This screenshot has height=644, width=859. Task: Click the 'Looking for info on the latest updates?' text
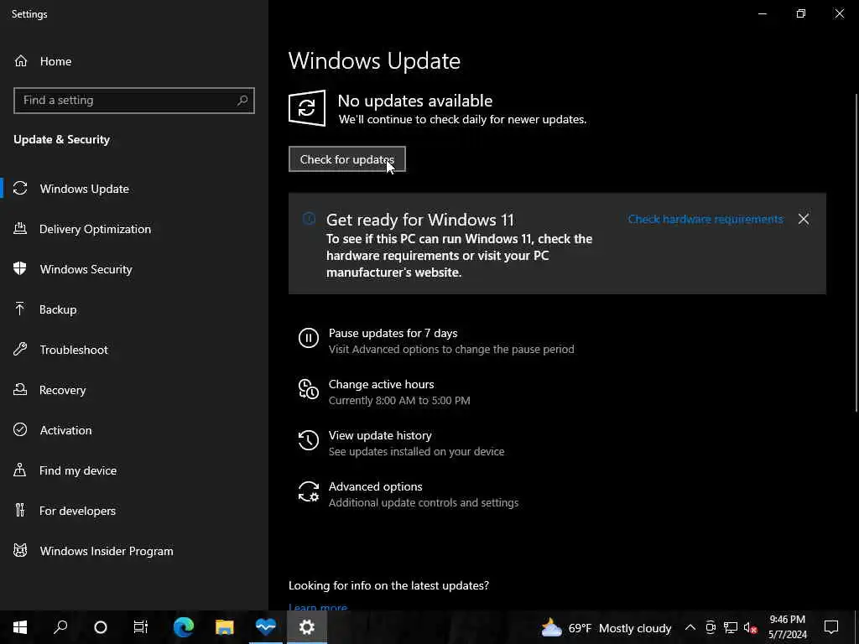(x=388, y=585)
